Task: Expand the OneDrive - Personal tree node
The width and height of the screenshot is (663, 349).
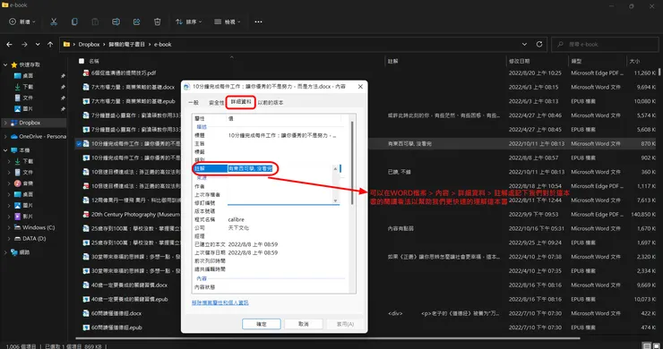Action: tap(5, 137)
